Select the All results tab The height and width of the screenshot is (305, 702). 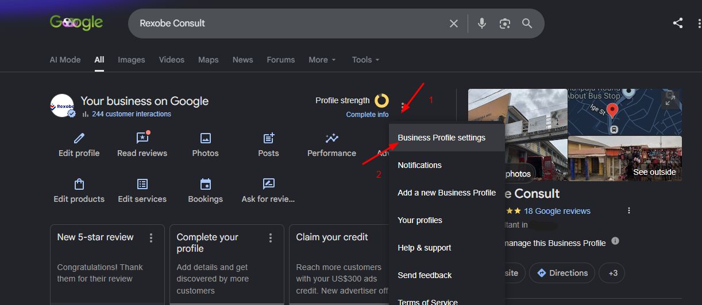coord(99,60)
